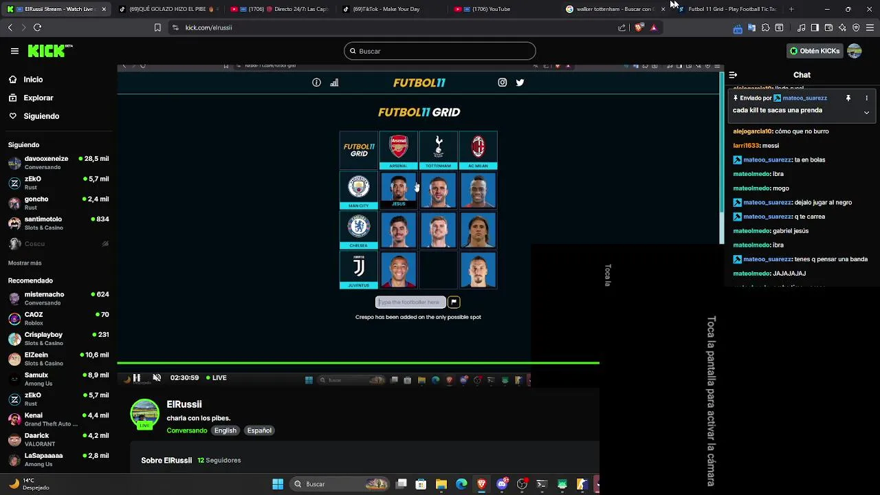Open the Brave VPN shield icon
Image resolution: width=880 pixels, height=495 pixels.
[x=856, y=27]
